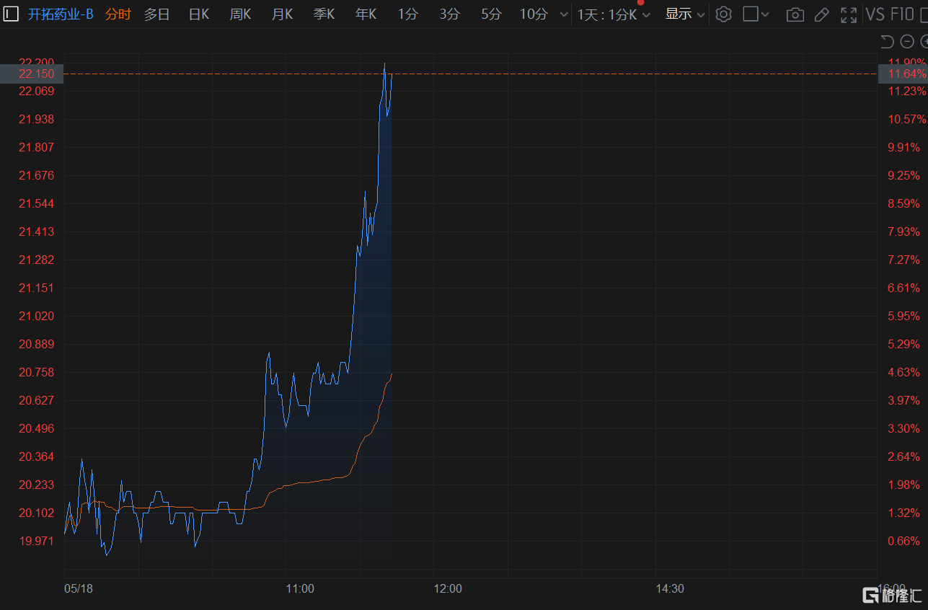Expand the 显示 display dropdown
This screenshot has width=928, height=610.
684,14
